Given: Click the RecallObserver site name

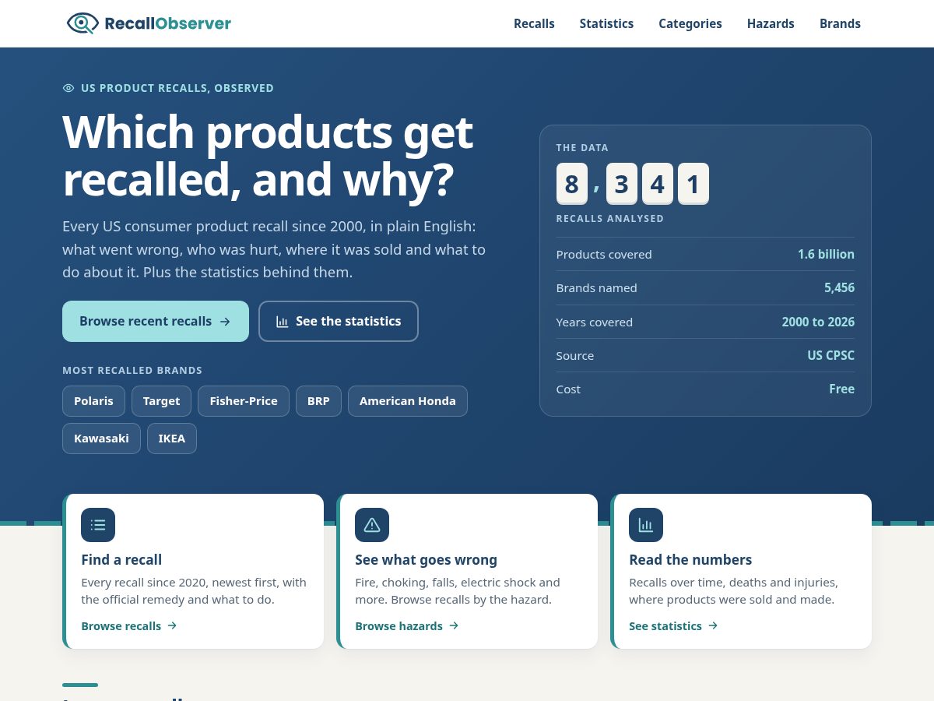Looking at the screenshot, I should [167, 23].
